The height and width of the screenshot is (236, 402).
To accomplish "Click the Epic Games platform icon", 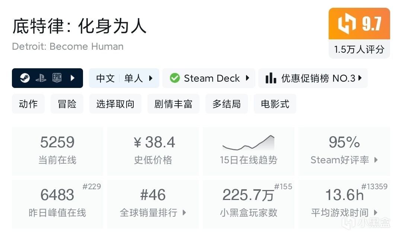I will [57, 78].
